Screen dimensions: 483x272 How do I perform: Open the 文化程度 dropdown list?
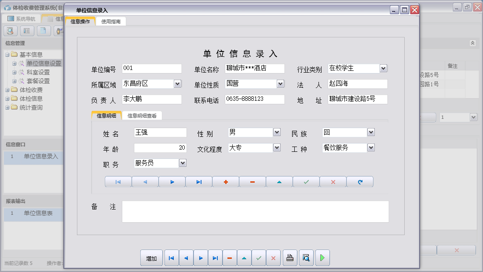pos(277,147)
